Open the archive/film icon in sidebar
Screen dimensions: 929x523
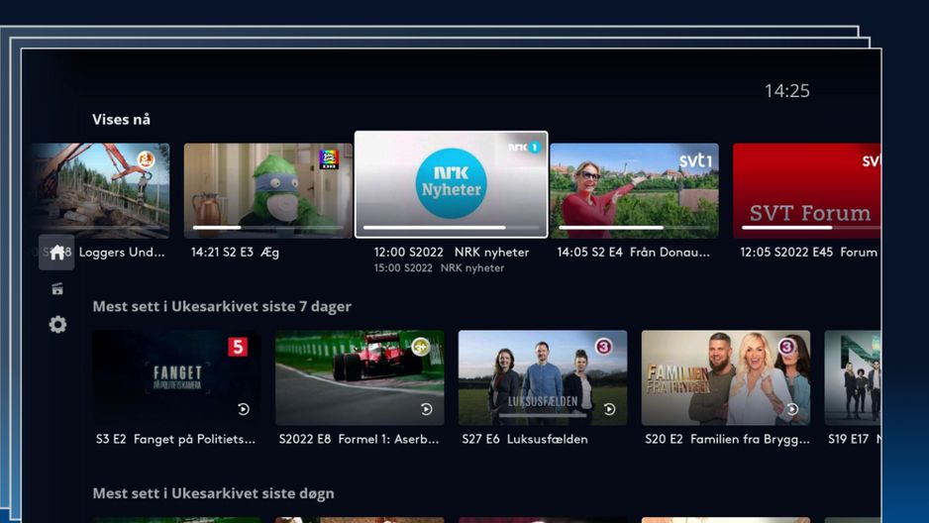pos(57,289)
